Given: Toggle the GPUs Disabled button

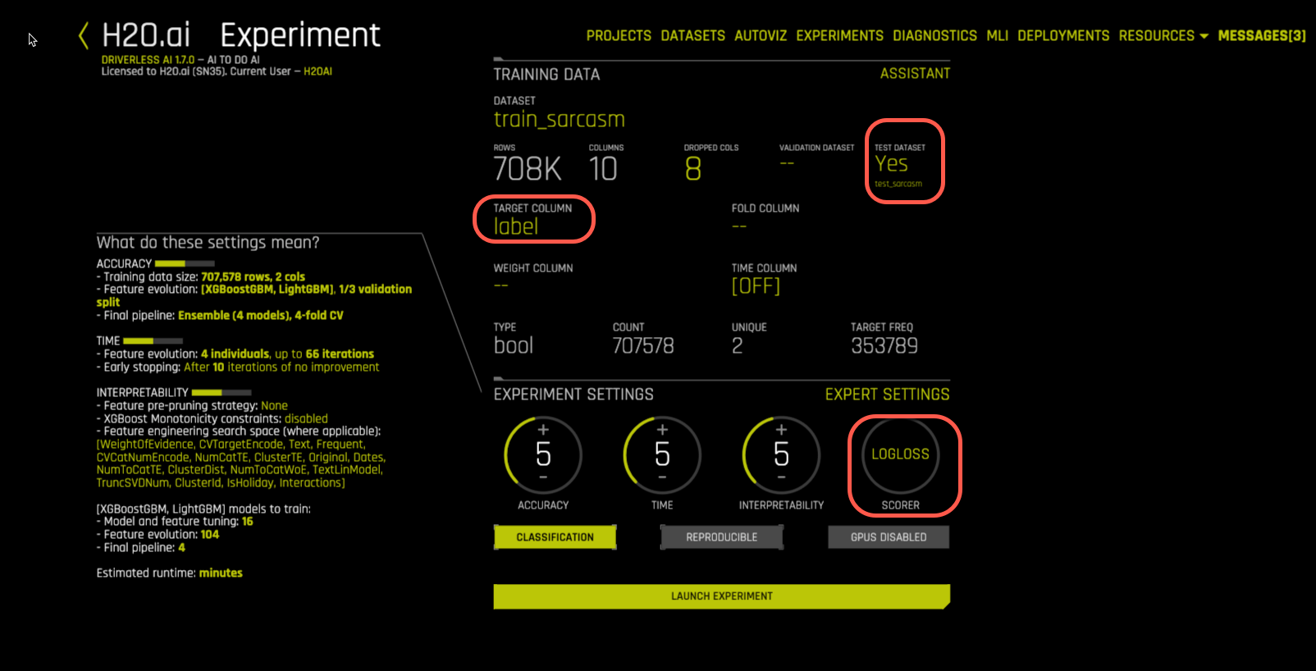Looking at the screenshot, I should [x=889, y=537].
